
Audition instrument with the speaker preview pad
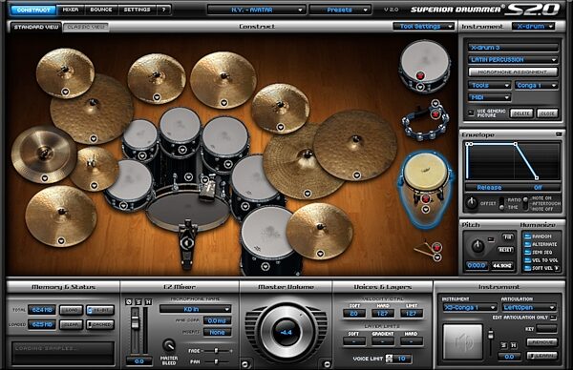[x=462, y=342]
